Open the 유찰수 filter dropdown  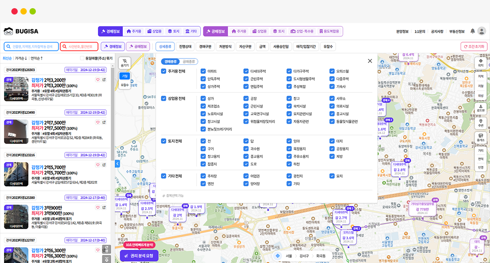328,46
